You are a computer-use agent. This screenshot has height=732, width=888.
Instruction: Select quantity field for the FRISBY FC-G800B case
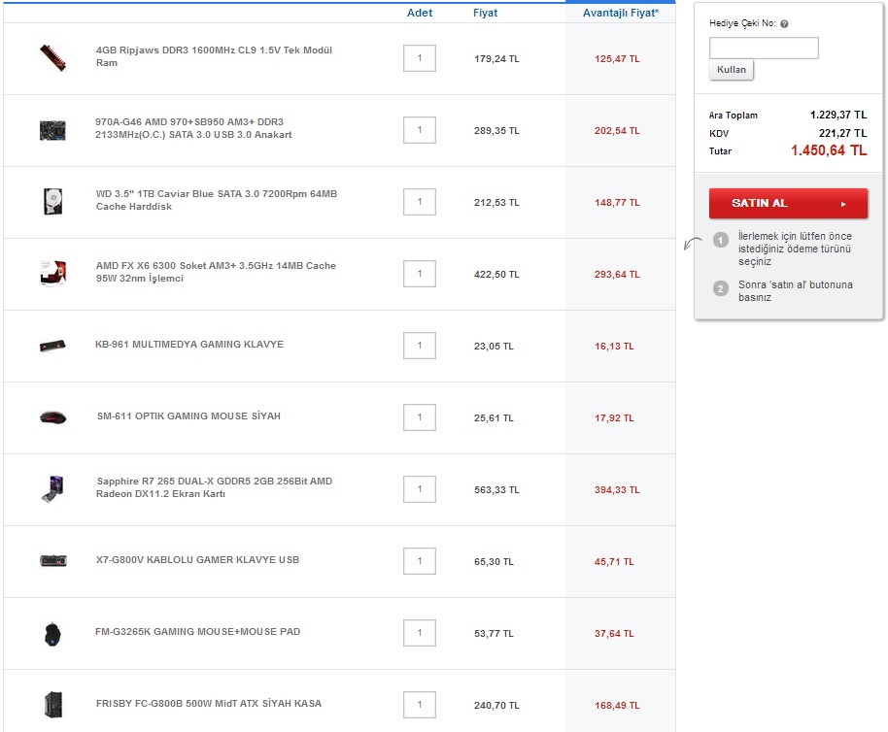pos(420,705)
